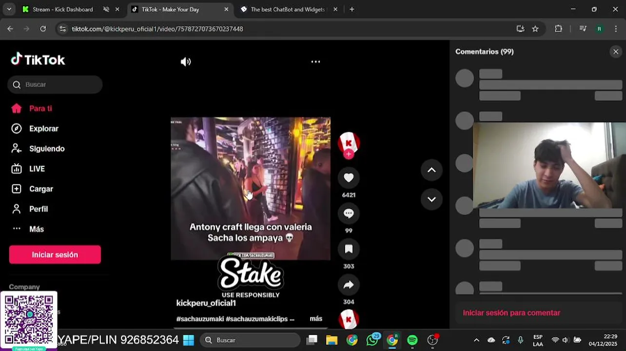The width and height of the screenshot is (626, 351).
Task: Click the kickperu_oficial1 username
Action: click(206, 303)
